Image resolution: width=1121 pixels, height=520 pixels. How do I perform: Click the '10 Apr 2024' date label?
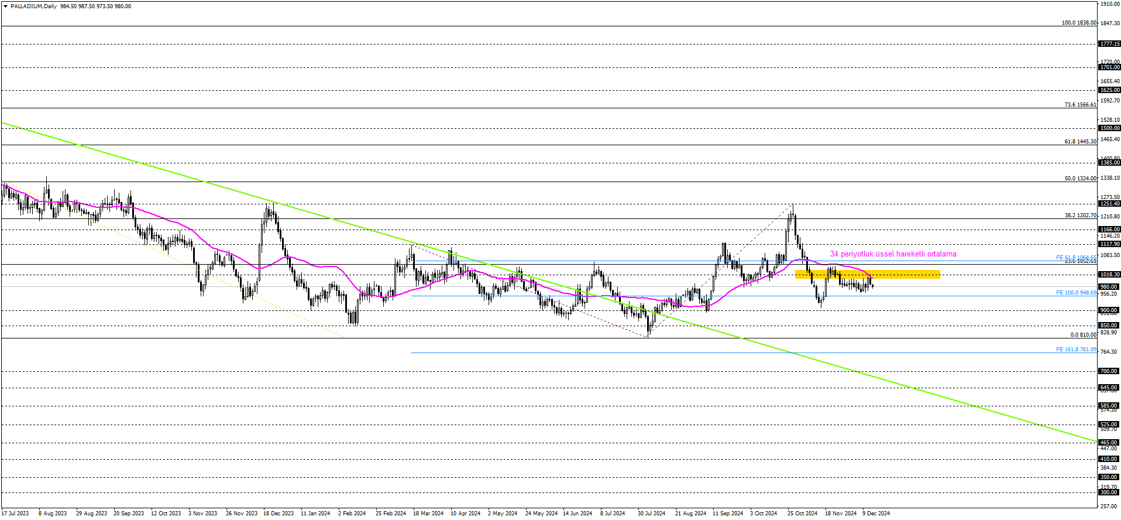[x=465, y=514]
